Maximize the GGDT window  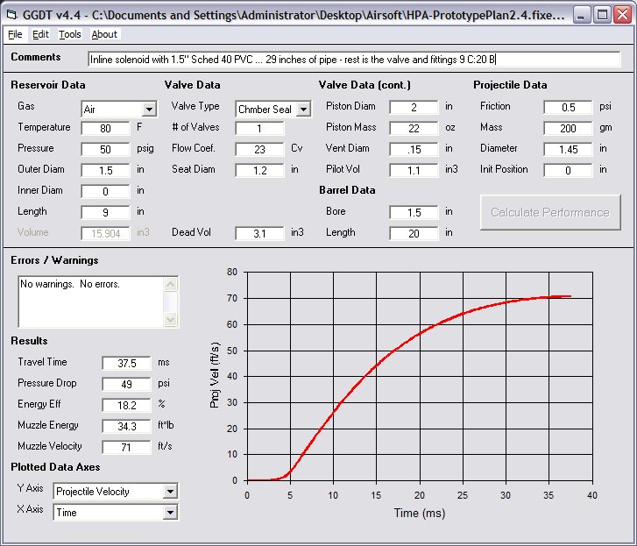[602, 14]
